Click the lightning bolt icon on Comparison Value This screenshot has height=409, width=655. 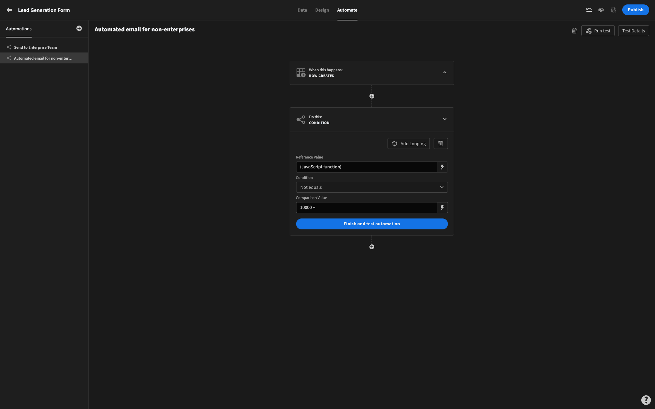click(442, 207)
